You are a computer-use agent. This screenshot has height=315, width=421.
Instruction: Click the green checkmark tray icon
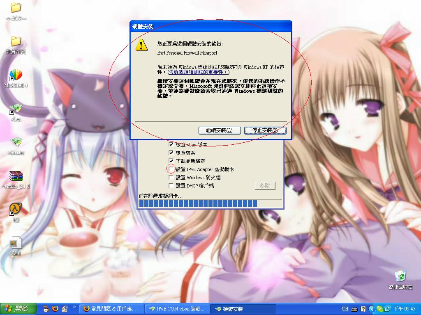[379, 310]
